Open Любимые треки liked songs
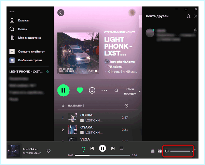205x165 pixels. [x=26, y=60]
